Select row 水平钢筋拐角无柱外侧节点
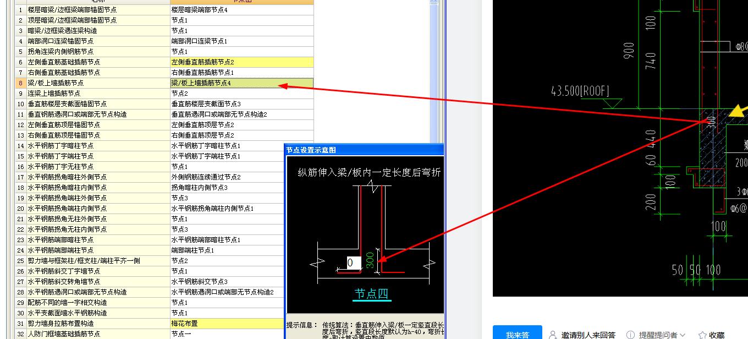This screenshot has width=748, height=339. click(98, 219)
